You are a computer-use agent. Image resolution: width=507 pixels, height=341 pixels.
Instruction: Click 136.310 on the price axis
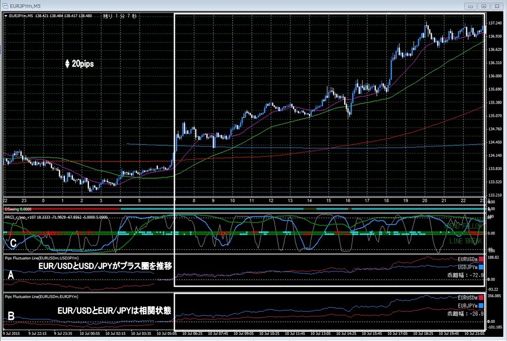pyautogui.click(x=495, y=63)
